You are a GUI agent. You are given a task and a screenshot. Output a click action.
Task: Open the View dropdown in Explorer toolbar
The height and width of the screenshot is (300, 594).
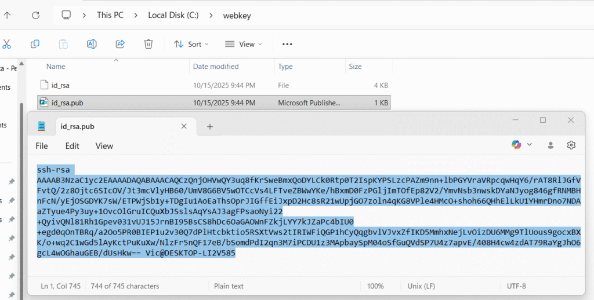243,44
